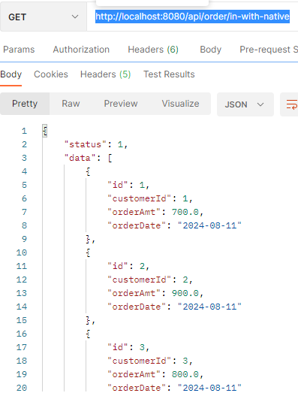298x396 pixels.
Task: Click the orderDate value on line 8
Action: click(x=209, y=225)
